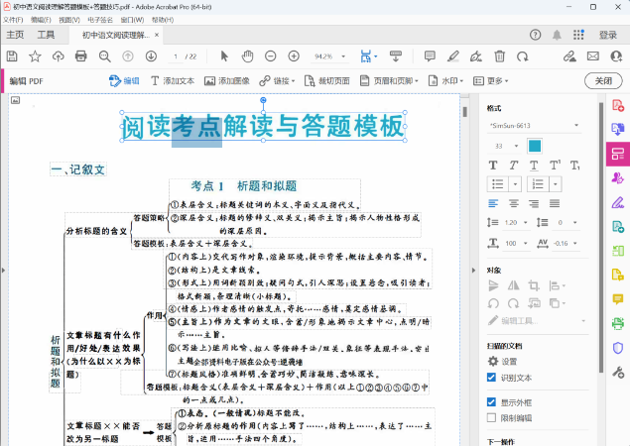This screenshot has width=630, height=446.
Task: Select the arrow selection tool
Action: pyautogui.click(x=224, y=56)
